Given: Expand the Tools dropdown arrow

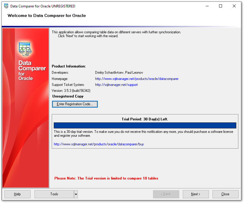Looking at the screenshot, I should point(76,194).
